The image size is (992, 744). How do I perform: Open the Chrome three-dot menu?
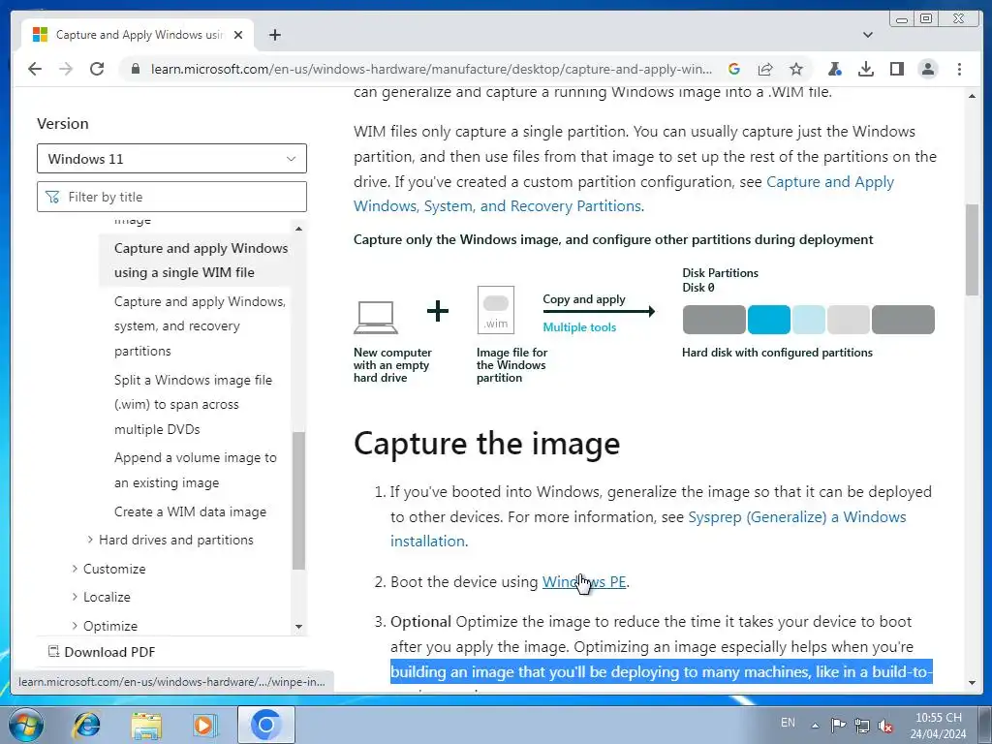pyautogui.click(x=959, y=69)
